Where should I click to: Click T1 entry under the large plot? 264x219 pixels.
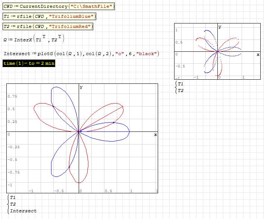click(x=13, y=197)
